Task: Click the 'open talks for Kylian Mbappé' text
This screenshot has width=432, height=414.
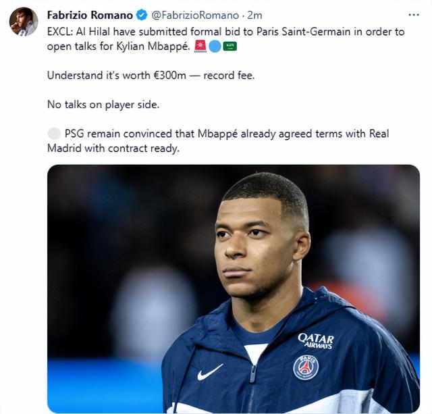Action: pos(120,47)
